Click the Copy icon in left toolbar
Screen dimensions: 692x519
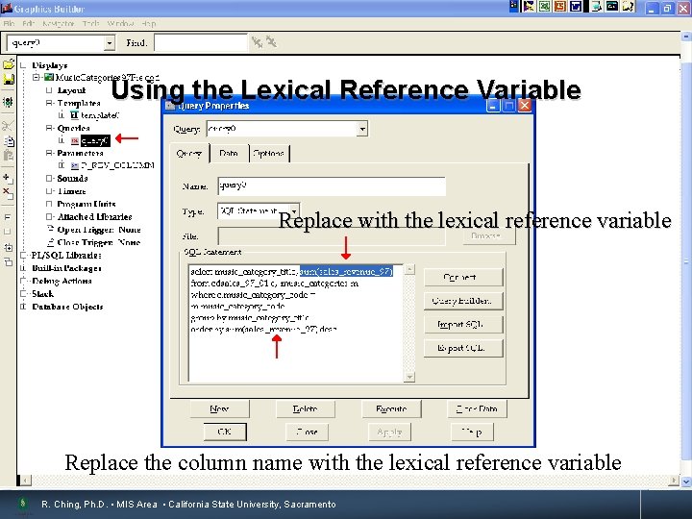click(x=9, y=141)
